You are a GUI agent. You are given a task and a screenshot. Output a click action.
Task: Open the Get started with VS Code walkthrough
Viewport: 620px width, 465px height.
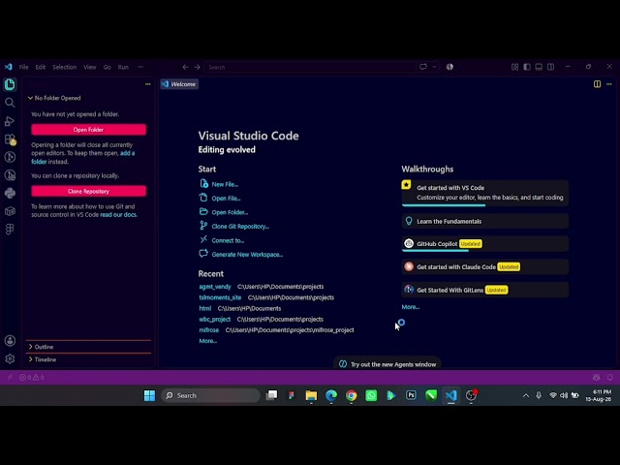[x=484, y=193]
